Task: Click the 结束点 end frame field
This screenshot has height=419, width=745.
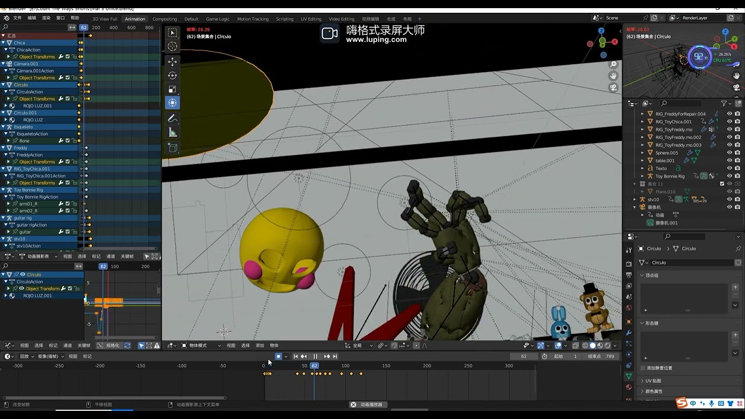Action: click(x=602, y=356)
